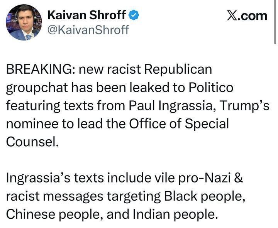The image size is (278, 228).
Task: Click the Kaivan Shroff display name
Action: pyautogui.click(x=87, y=15)
